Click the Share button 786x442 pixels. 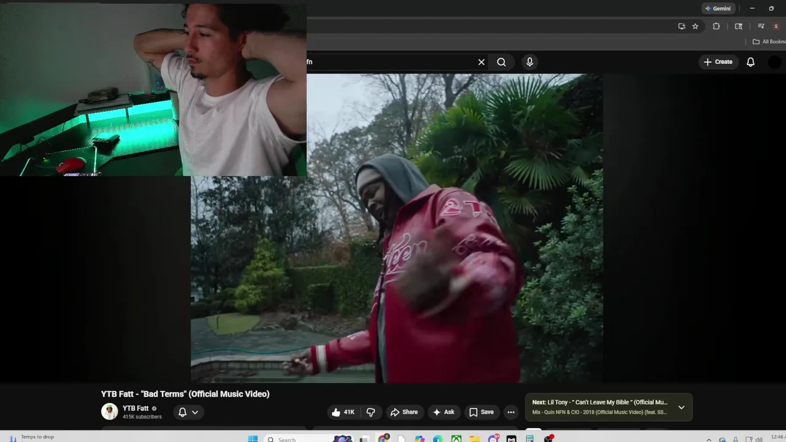click(404, 412)
